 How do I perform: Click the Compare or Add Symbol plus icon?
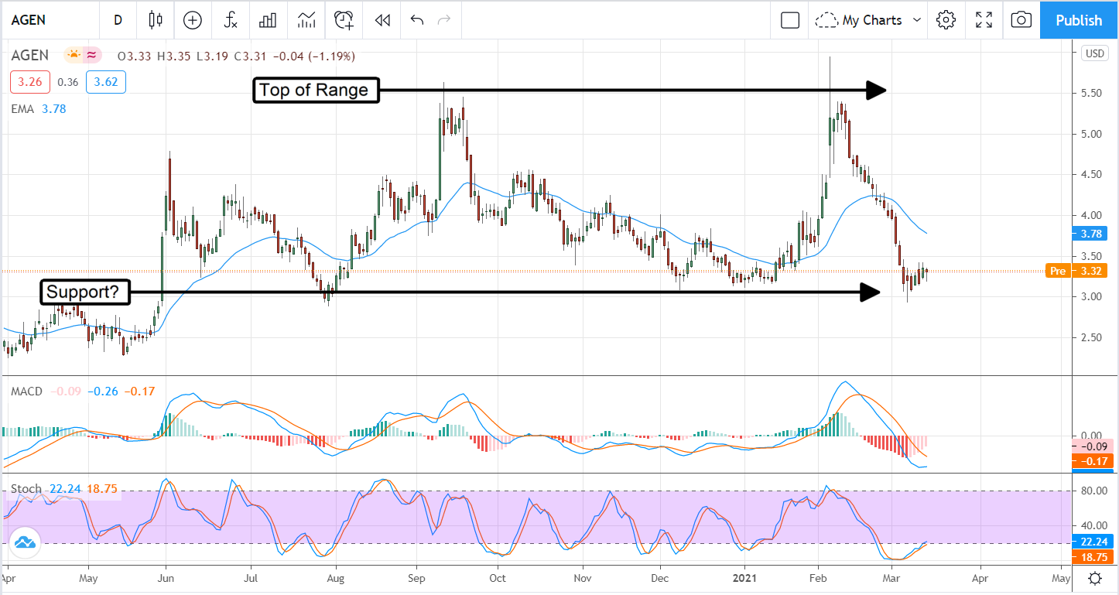[192, 20]
